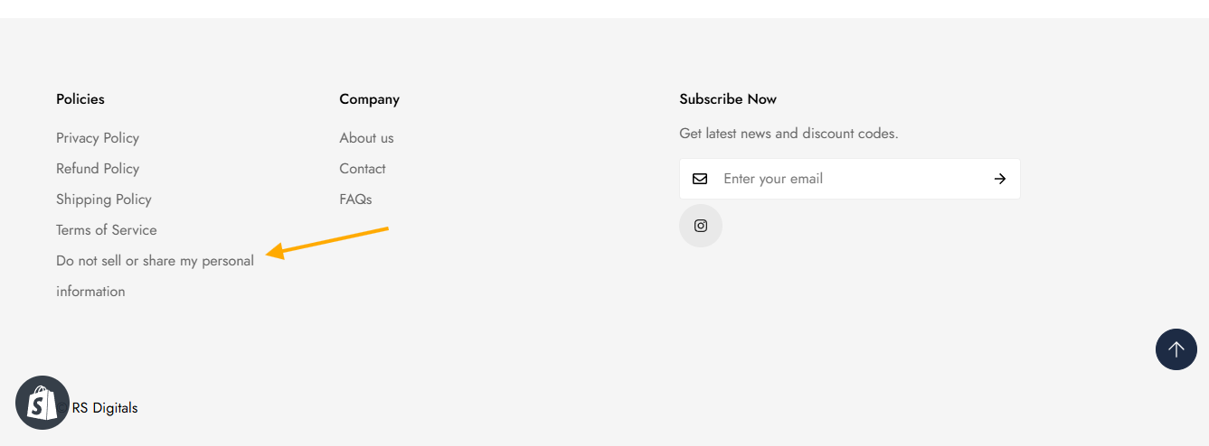Open the Privacy Policy link

(x=98, y=138)
